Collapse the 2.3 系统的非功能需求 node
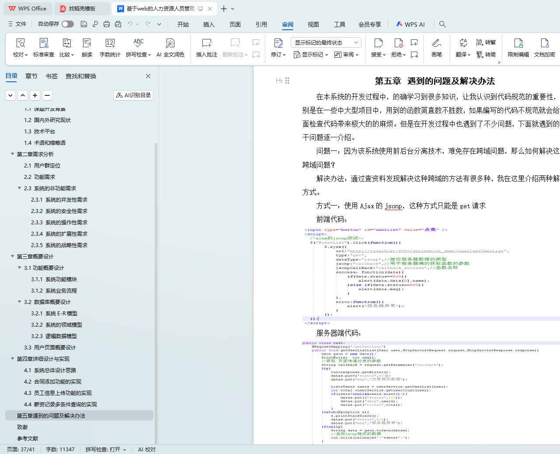Screen dimensions: 560x454 pyautogui.click(x=20, y=188)
